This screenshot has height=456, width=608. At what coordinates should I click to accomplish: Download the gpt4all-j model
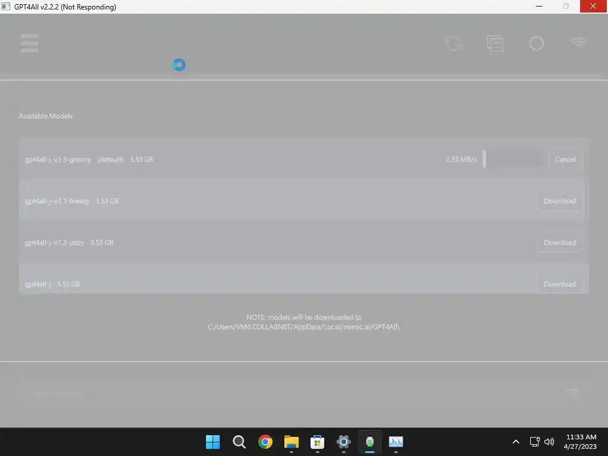tap(559, 284)
